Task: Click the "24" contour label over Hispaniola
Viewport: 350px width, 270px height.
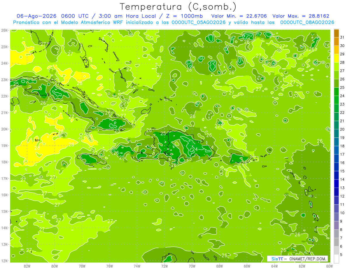Action: pyautogui.click(x=195, y=149)
